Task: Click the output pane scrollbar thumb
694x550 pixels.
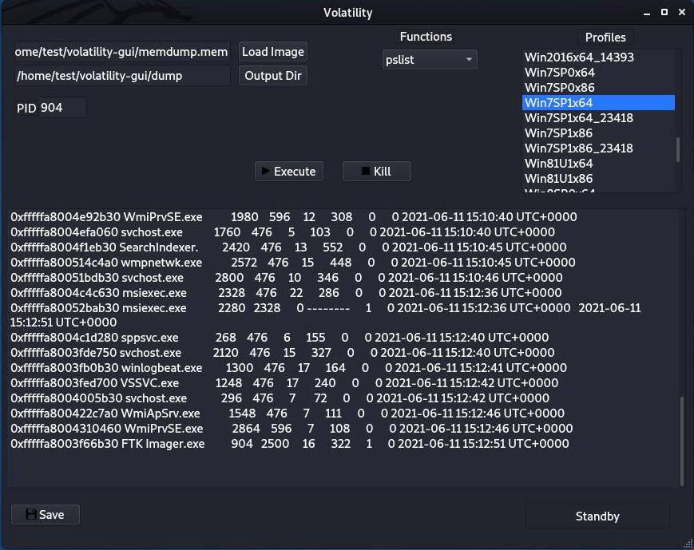Action: (681, 441)
